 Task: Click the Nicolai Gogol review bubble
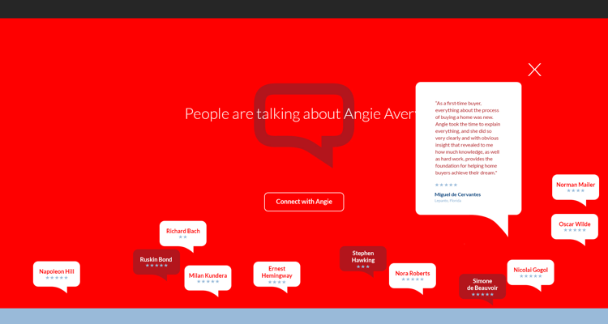pos(530,272)
